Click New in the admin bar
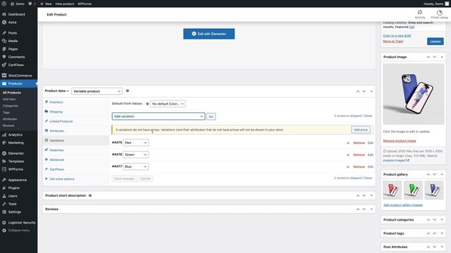451x253 pixels. click(46, 4)
